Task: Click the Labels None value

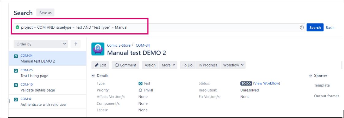Action: coord(143,110)
